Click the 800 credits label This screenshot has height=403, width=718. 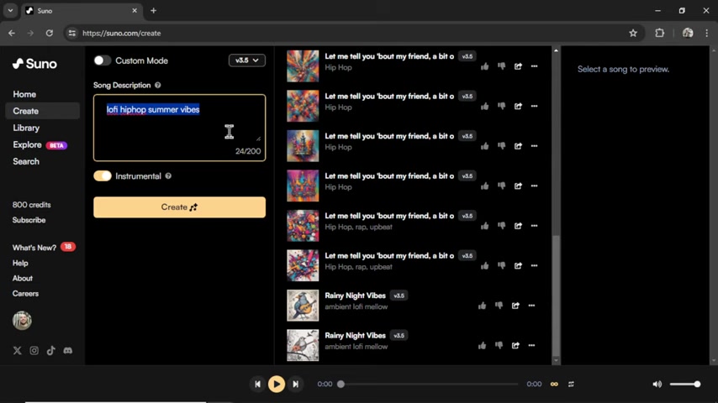(32, 205)
